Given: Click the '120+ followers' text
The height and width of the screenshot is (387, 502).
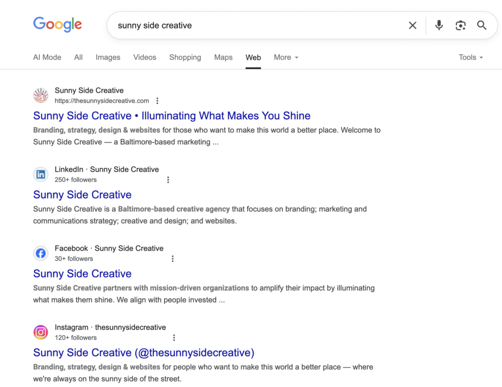Looking at the screenshot, I should 75,338.
